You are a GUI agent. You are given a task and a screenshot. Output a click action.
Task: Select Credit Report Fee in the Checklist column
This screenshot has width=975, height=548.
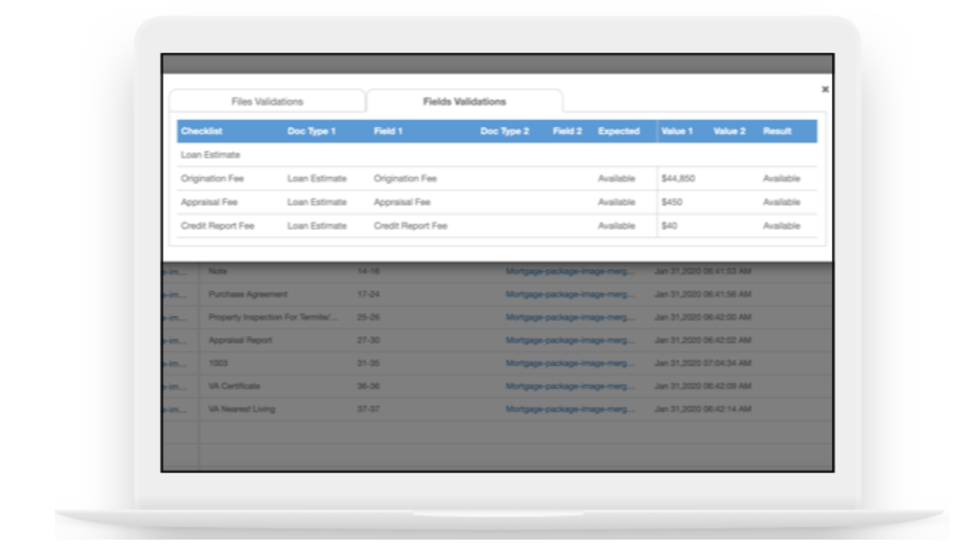tap(217, 226)
